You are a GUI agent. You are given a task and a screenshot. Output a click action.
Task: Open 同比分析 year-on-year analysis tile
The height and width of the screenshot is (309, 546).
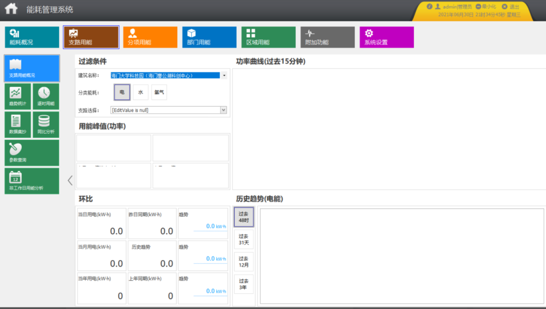(x=46, y=125)
